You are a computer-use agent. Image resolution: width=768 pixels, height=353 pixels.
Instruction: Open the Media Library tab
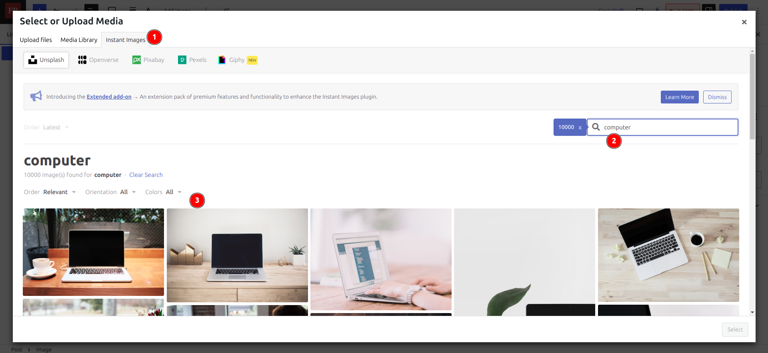(79, 40)
